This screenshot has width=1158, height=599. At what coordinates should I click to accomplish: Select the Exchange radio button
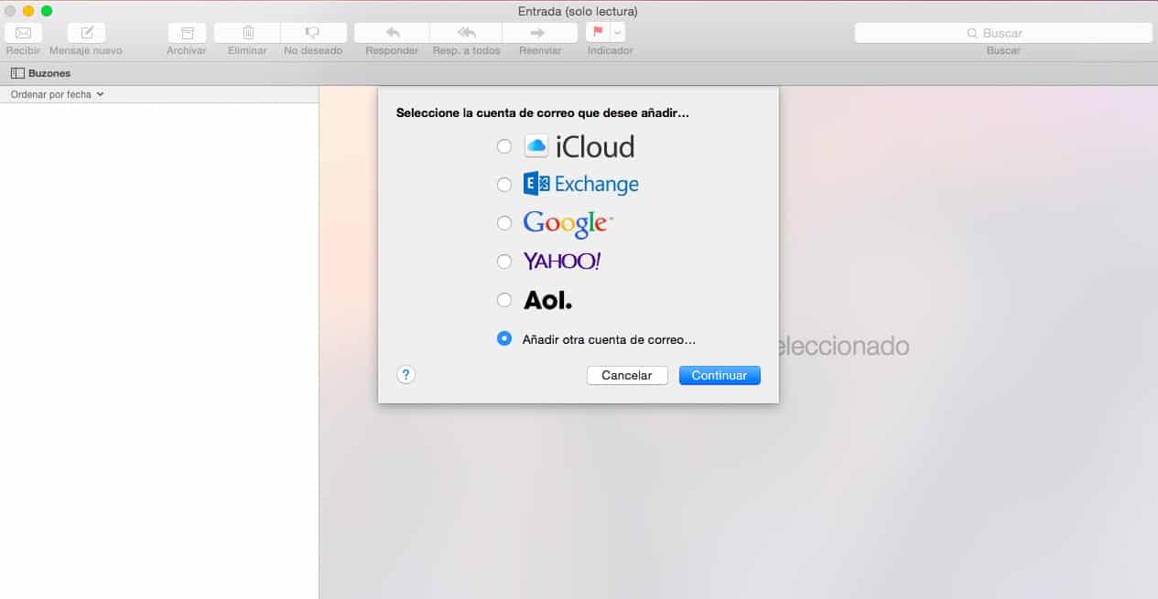click(x=504, y=185)
